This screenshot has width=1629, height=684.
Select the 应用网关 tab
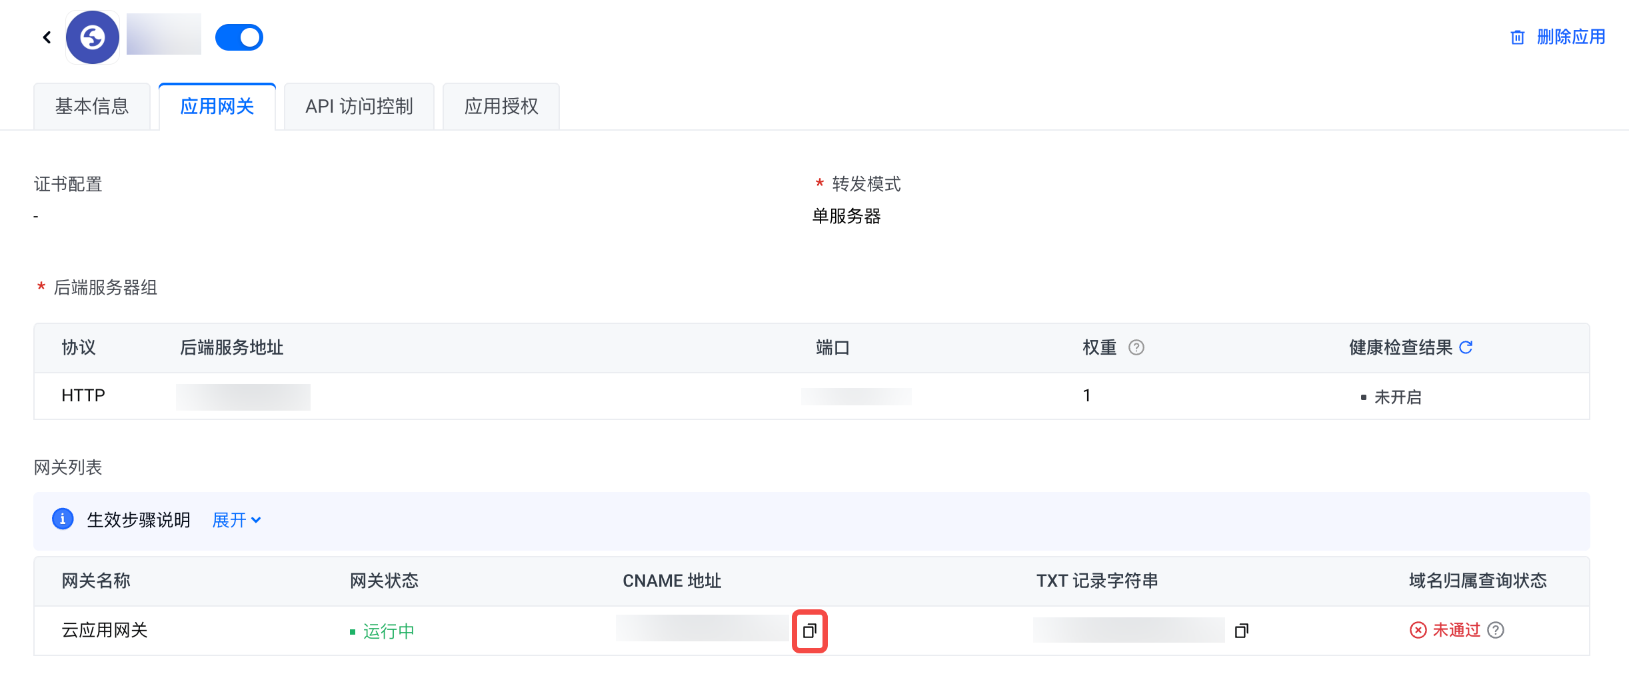[217, 107]
